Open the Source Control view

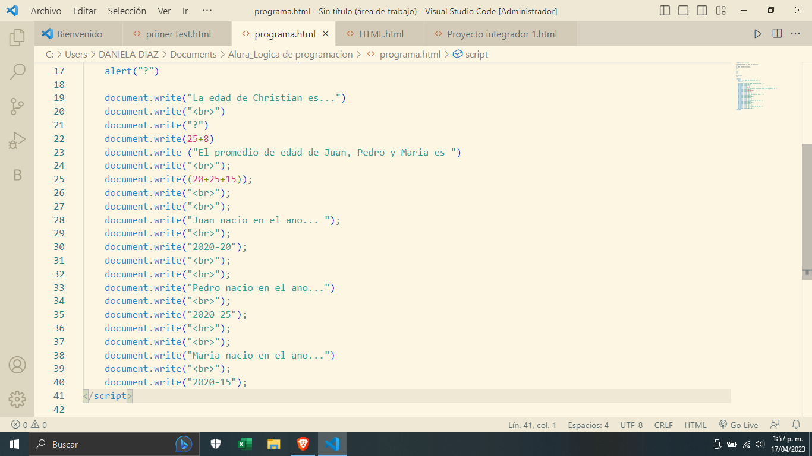pos(17,106)
